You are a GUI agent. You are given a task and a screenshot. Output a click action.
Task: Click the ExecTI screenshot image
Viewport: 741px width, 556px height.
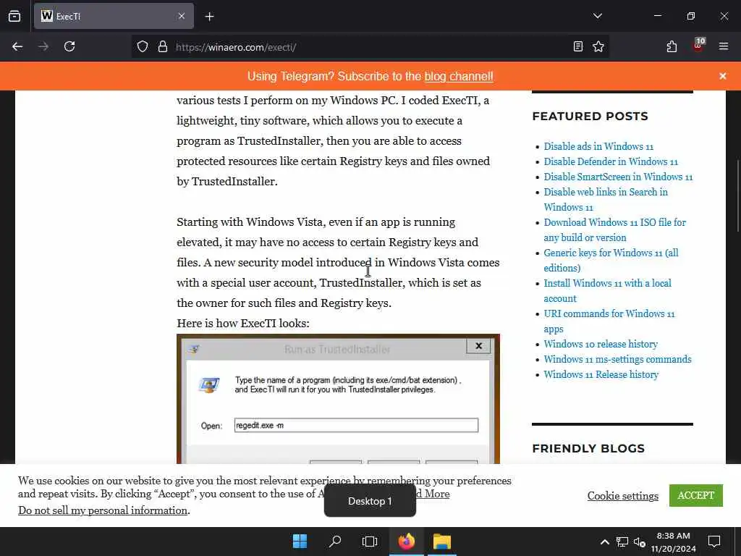[x=338, y=399]
